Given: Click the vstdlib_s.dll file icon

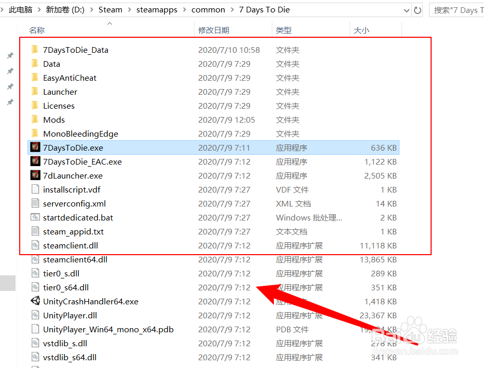Looking at the screenshot, I should tap(35, 343).
